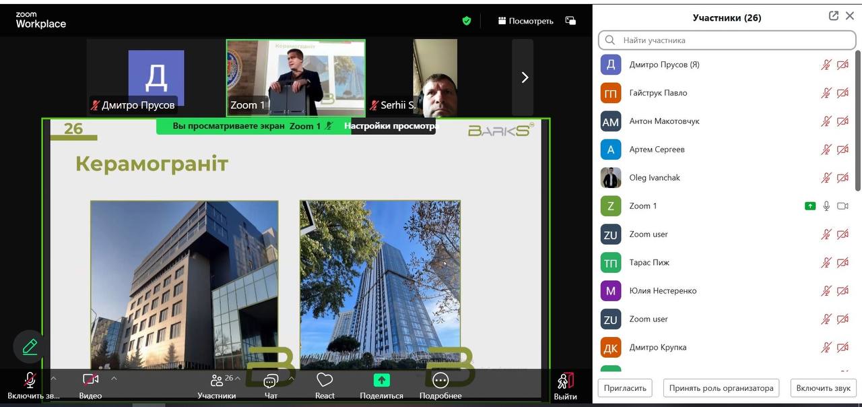Click the Принять роль организатора button
The height and width of the screenshot is (407, 862).
click(721, 388)
